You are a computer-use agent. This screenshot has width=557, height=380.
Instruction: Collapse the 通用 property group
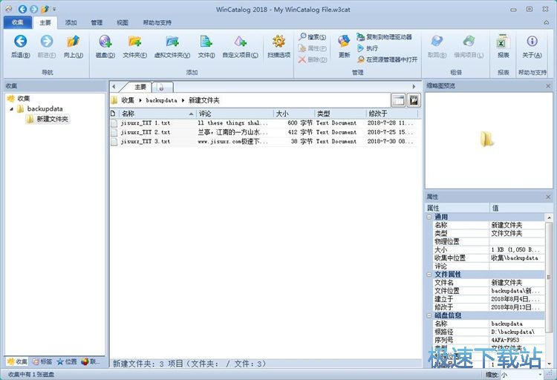click(x=429, y=217)
